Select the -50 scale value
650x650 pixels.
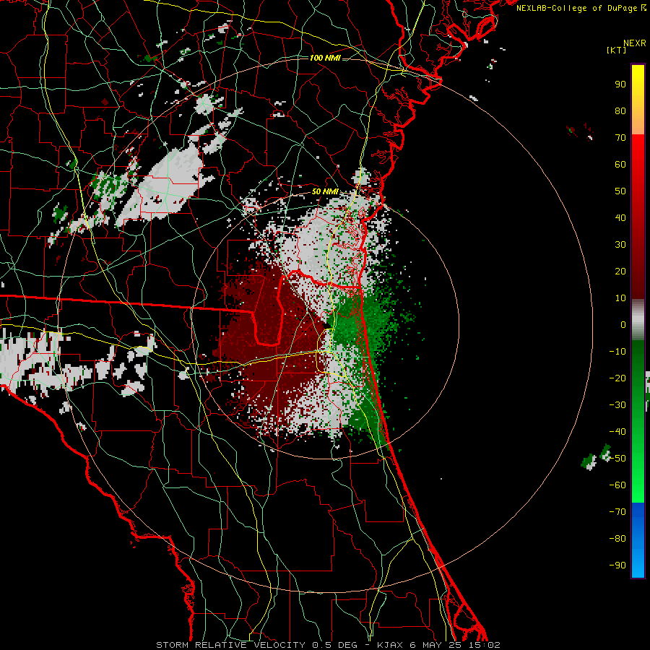tap(617, 459)
